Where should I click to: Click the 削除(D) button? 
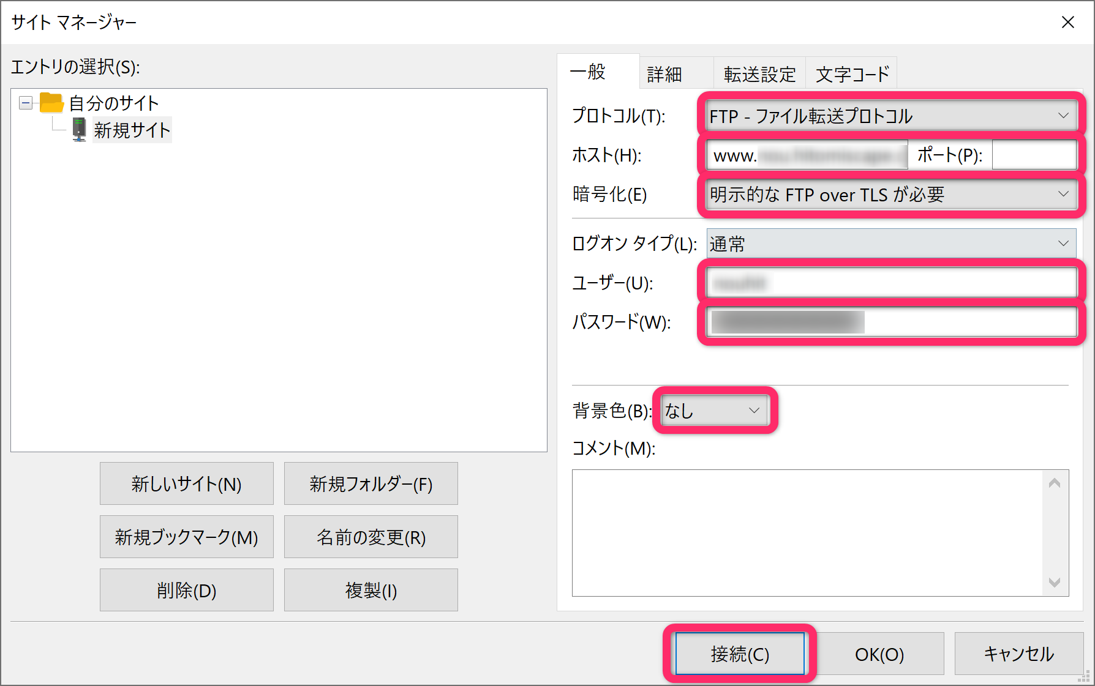tap(186, 589)
